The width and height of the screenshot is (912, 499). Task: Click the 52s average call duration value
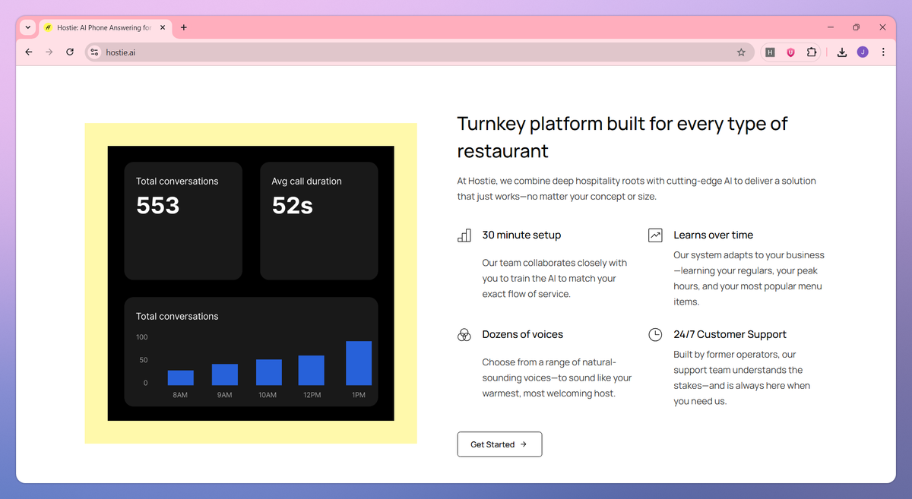(x=293, y=206)
